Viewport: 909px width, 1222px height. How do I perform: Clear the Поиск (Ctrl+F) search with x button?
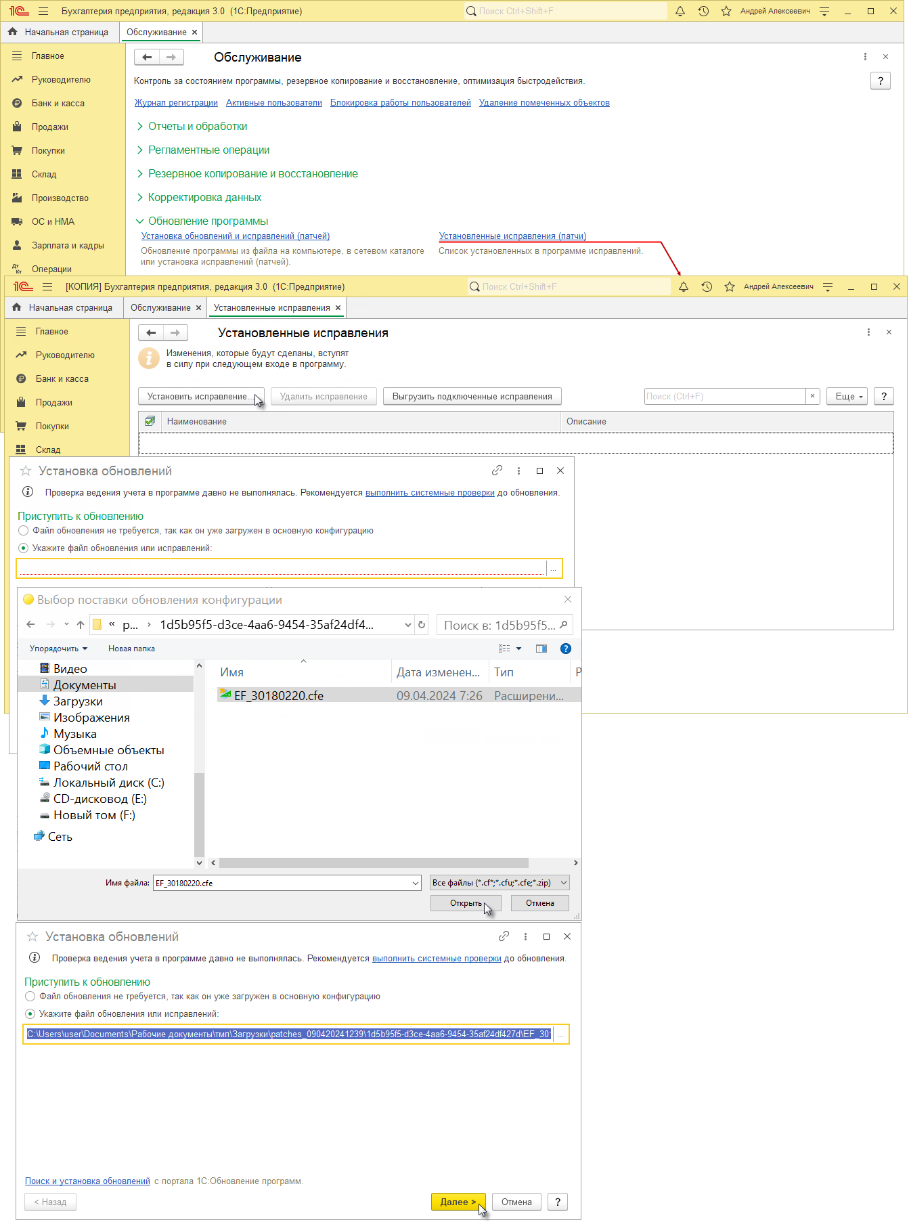click(813, 396)
